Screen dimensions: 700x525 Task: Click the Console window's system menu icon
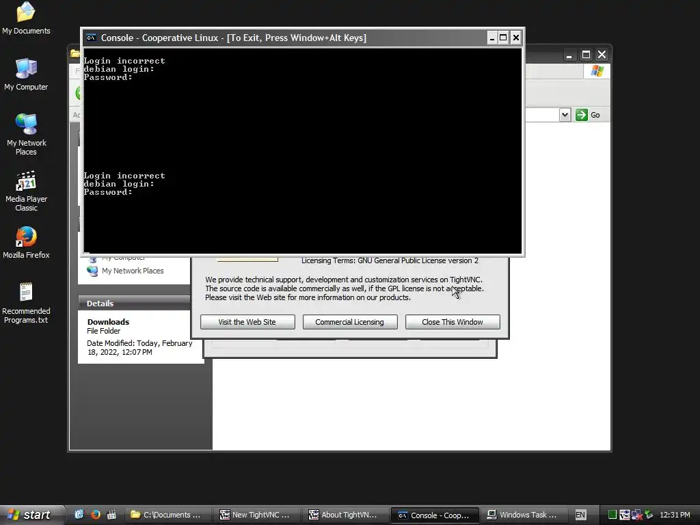coord(91,38)
